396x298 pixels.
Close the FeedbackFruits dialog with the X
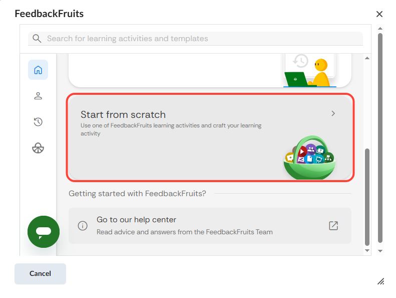(379, 14)
